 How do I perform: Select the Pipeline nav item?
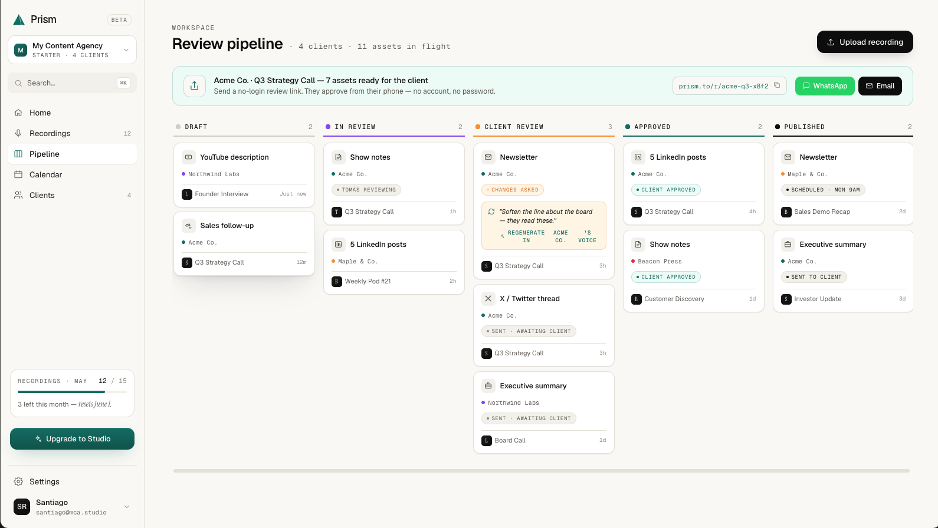point(73,154)
